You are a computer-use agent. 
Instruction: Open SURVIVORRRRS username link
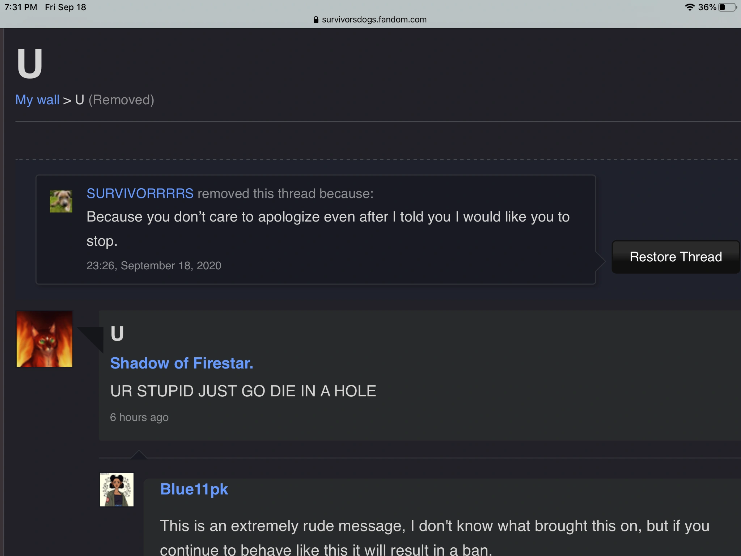pos(140,194)
